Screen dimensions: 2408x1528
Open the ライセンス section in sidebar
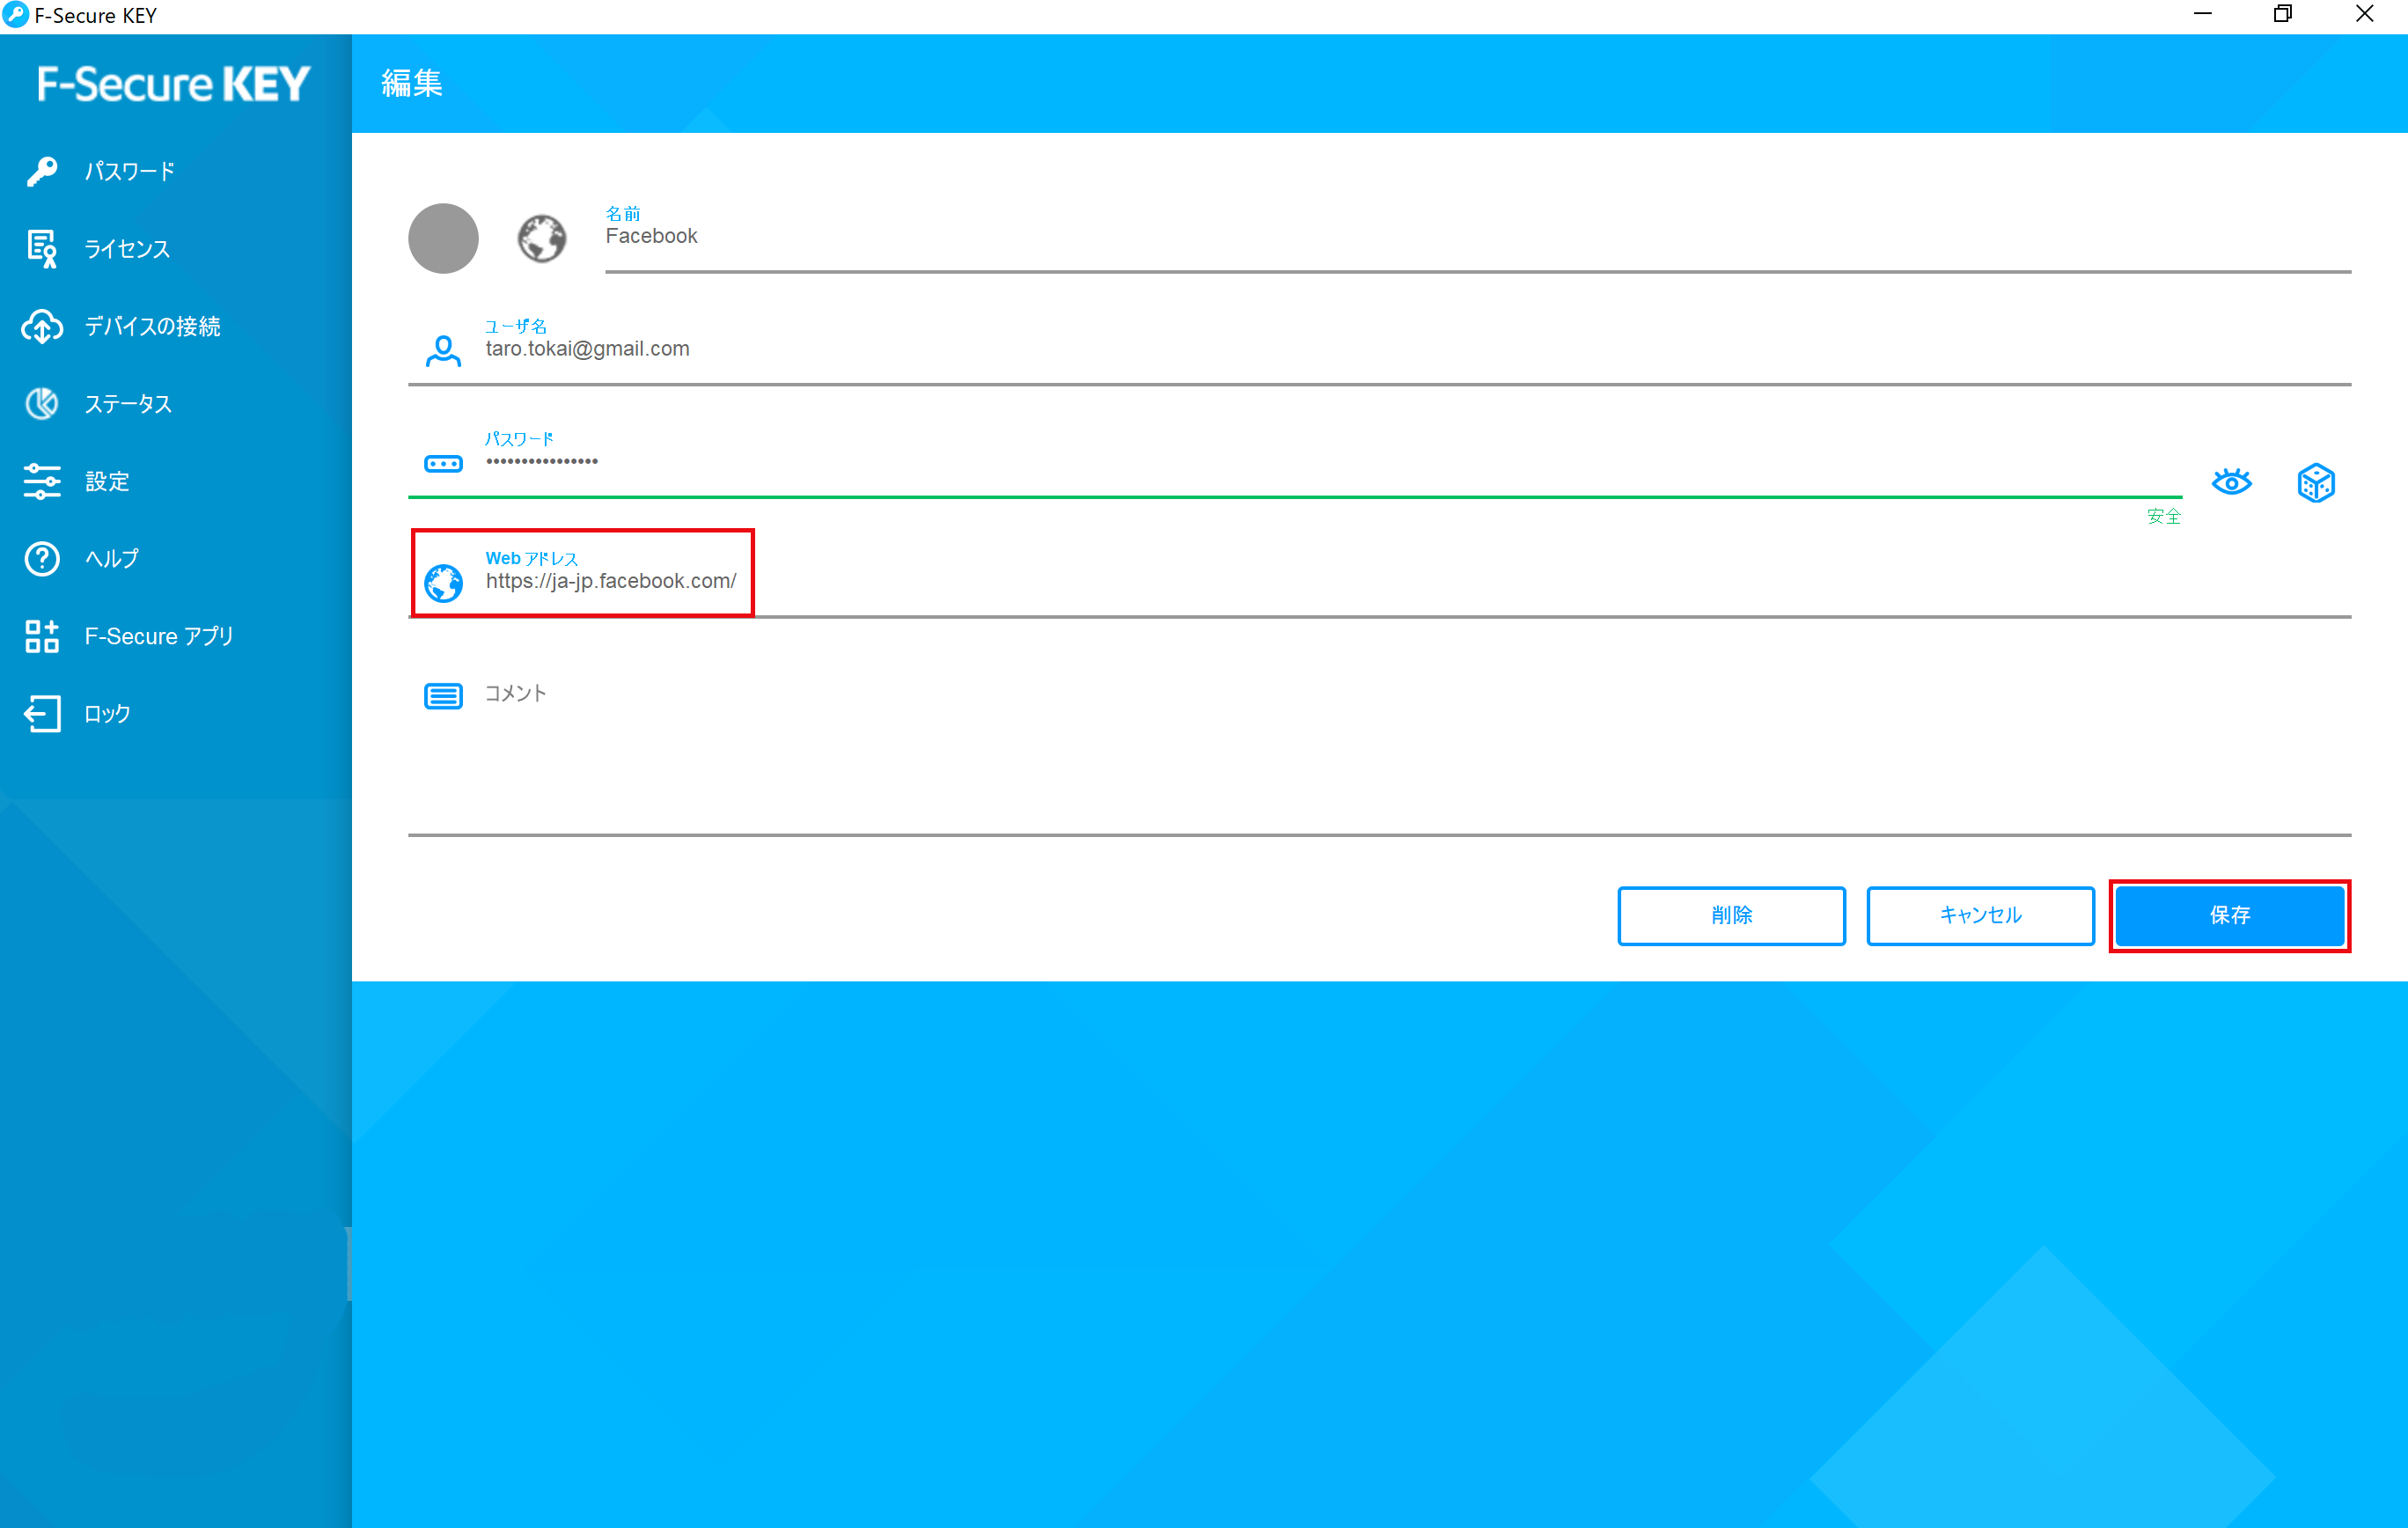175,248
